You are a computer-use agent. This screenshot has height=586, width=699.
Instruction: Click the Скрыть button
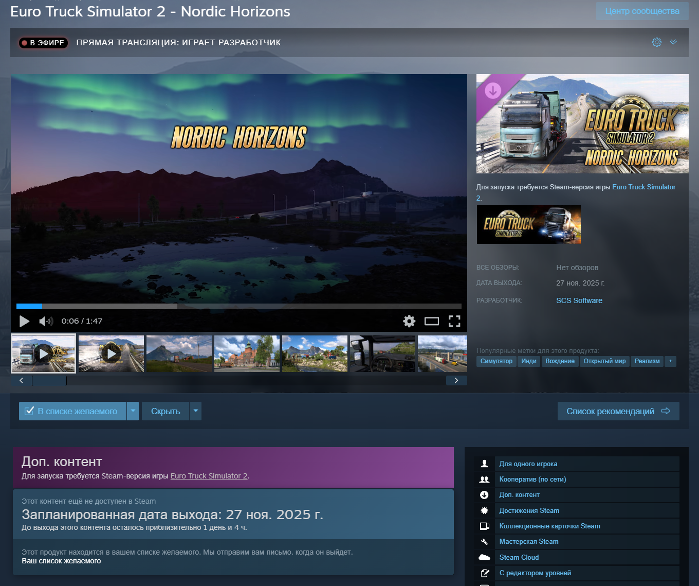tap(165, 411)
